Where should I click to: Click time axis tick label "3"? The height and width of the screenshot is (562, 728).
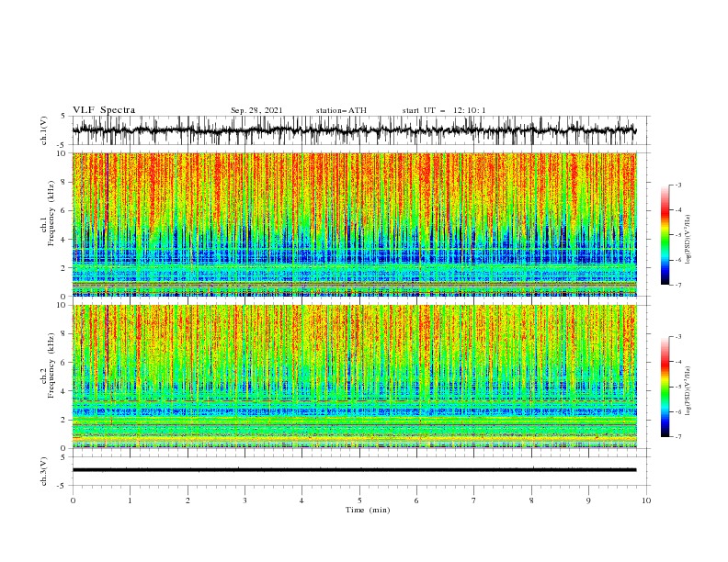(x=245, y=500)
